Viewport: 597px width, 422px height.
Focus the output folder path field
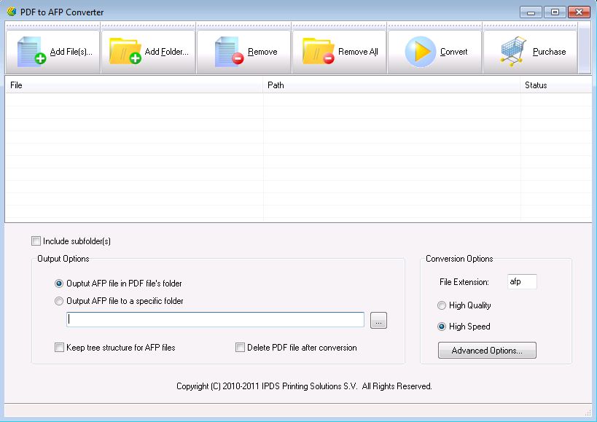click(216, 320)
